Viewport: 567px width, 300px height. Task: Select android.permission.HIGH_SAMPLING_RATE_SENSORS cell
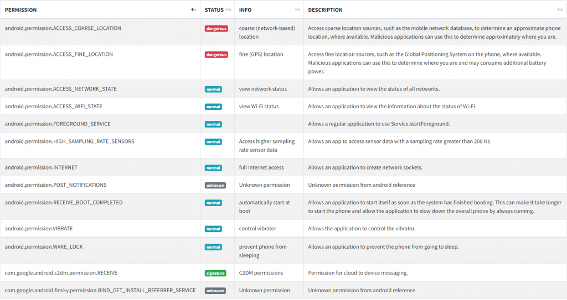(100, 145)
